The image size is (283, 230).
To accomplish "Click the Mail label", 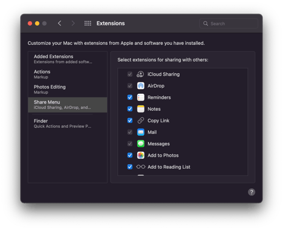I will tap(152, 132).
